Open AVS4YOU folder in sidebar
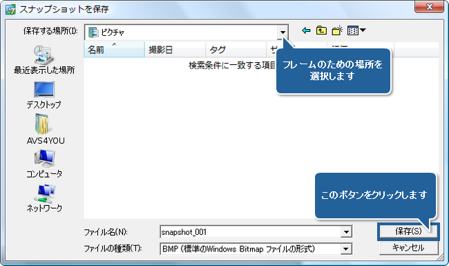Viewport: 449px width, 266px height. [x=46, y=129]
